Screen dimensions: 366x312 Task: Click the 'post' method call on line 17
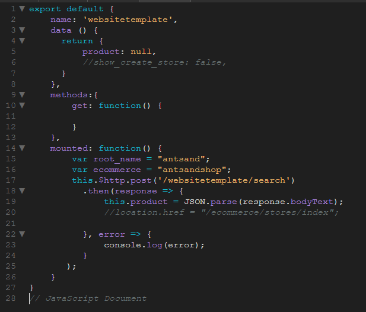[x=141, y=181]
